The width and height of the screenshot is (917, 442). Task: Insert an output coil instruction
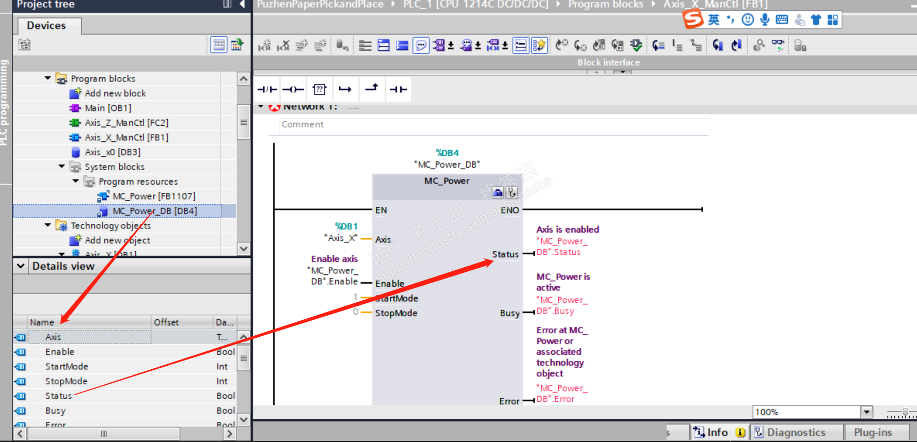pyautogui.click(x=293, y=89)
